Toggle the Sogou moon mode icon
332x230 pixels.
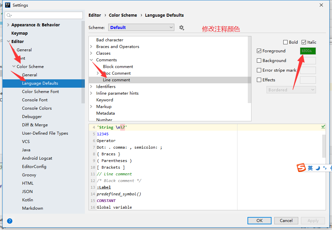(x=318, y=168)
